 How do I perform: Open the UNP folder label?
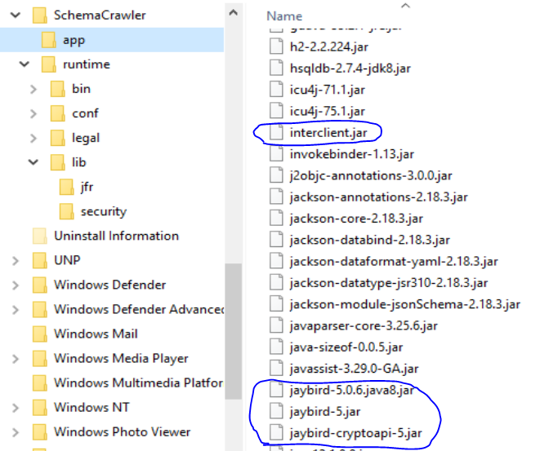tap(67, 260)
